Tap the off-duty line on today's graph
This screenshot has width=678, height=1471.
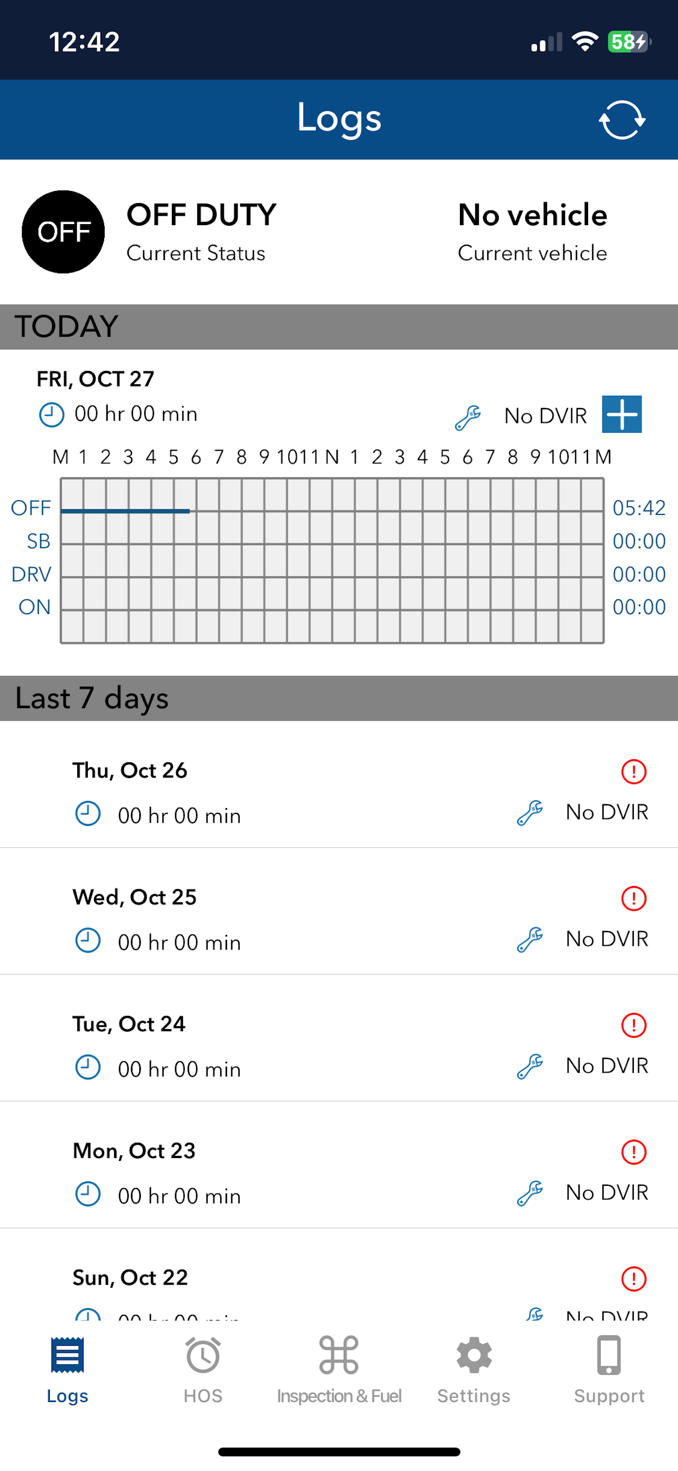pyautogui.click(x=126, y=511)
